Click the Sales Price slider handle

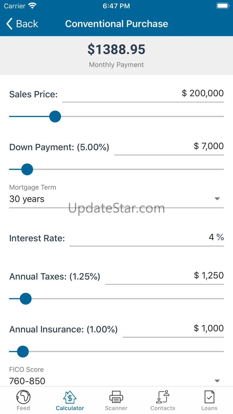(55, 116)
